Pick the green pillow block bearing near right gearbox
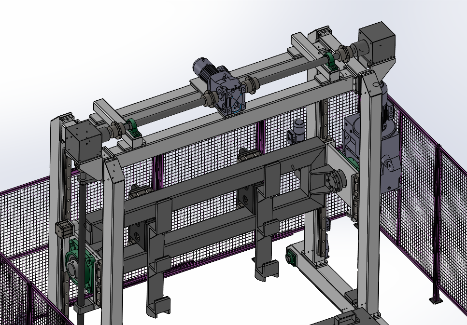The height and width of the screenshot is (325, 467). click(x=331, y=61)
